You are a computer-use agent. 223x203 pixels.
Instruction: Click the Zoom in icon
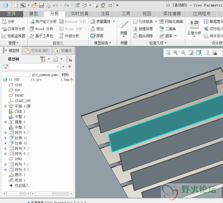point(176,53)
